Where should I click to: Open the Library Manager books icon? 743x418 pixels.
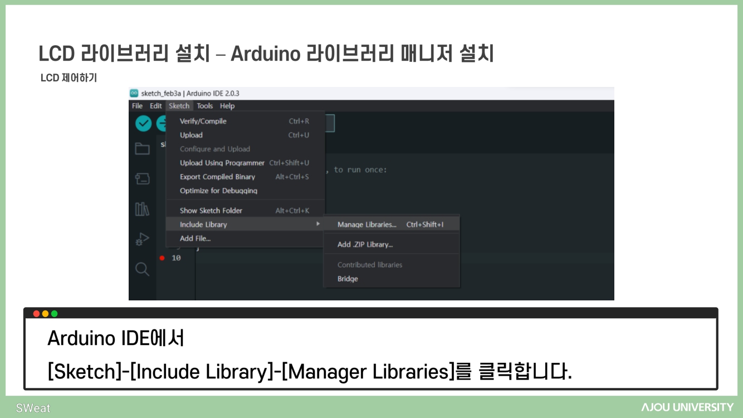click(x=143, y=209)
